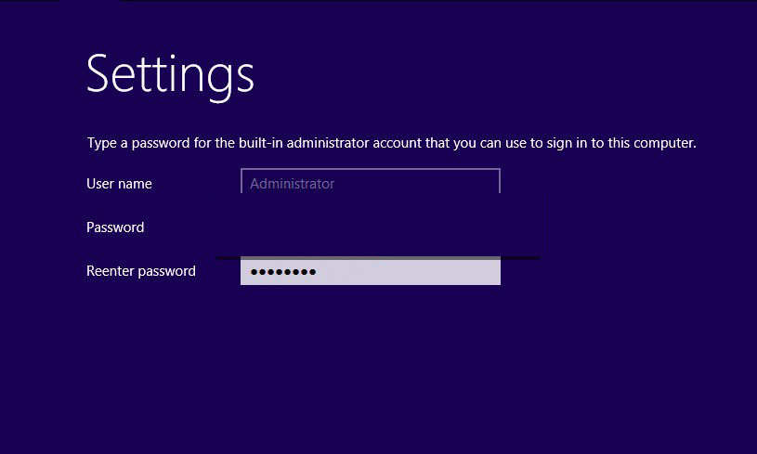The image size is (757, 454).
Task: Click the User name label
Action: point(119,184)
